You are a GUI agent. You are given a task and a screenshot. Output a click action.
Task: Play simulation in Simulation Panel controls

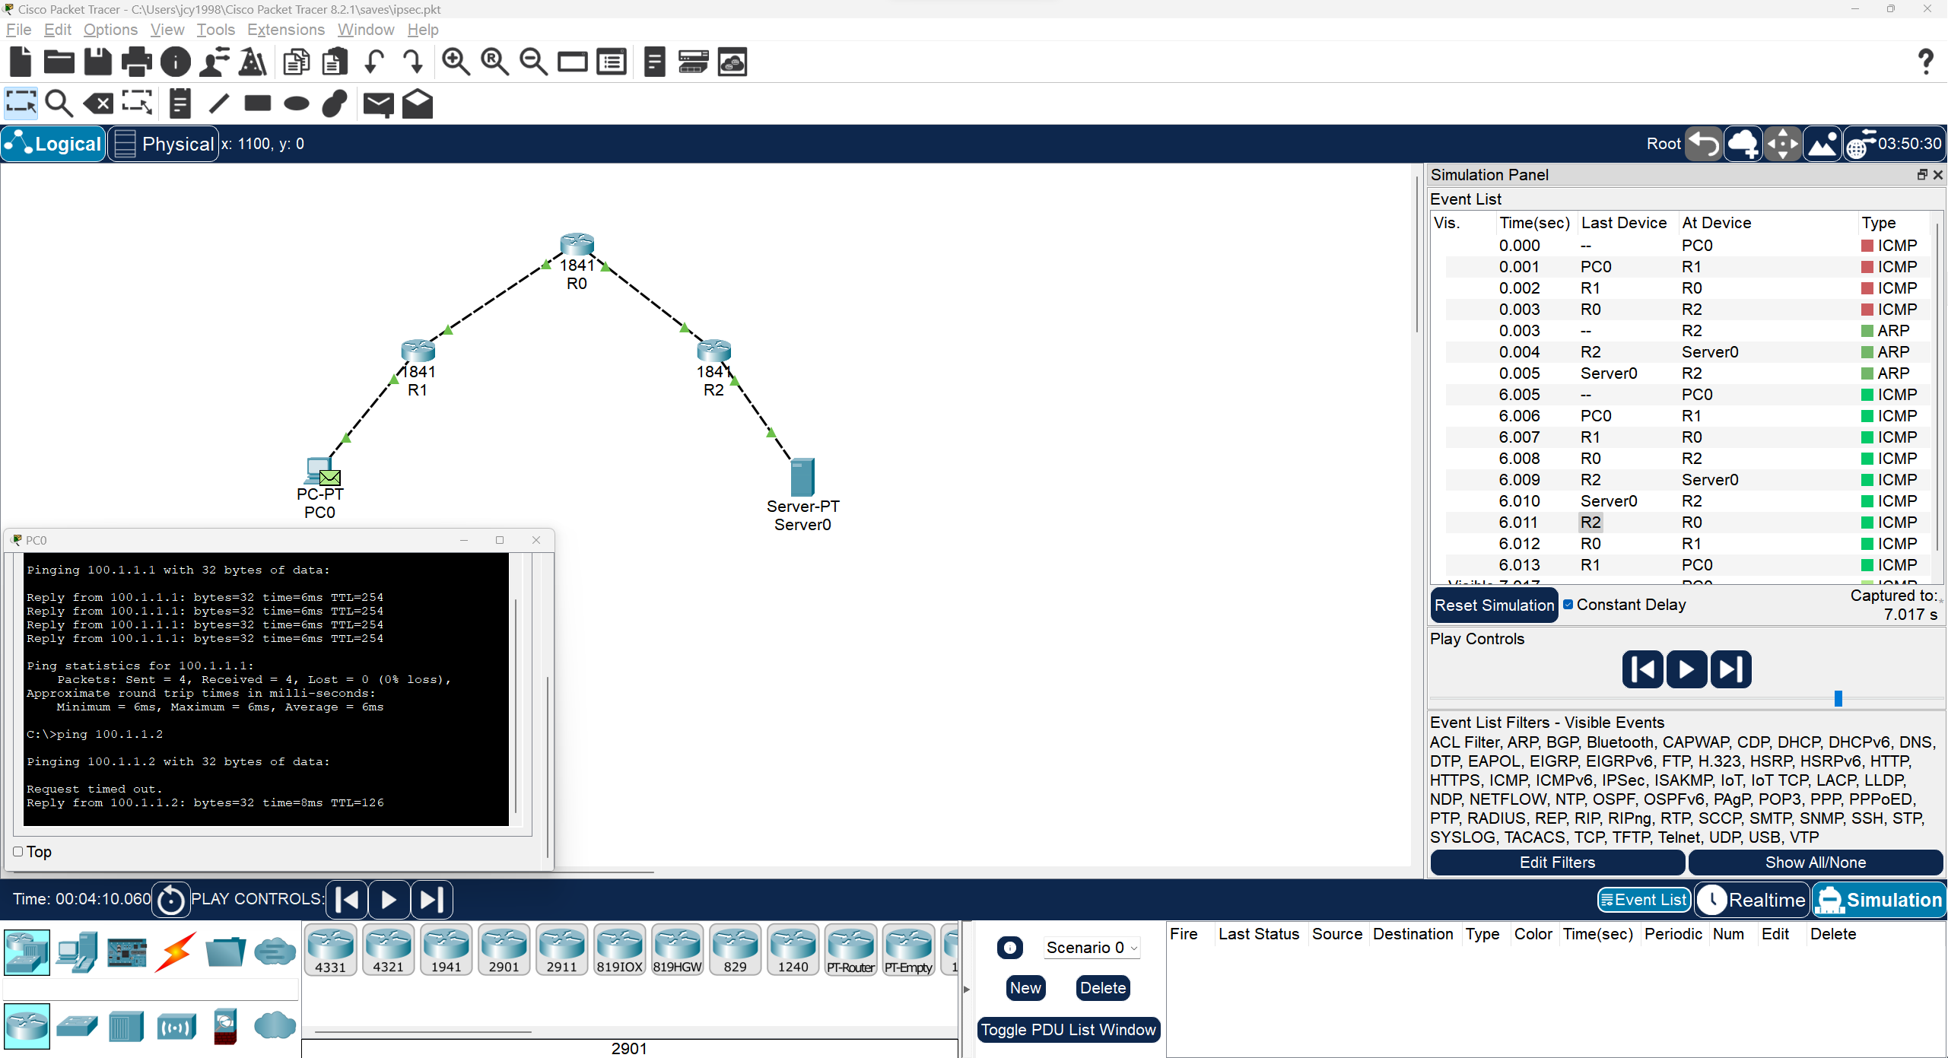coord(1686,669)
